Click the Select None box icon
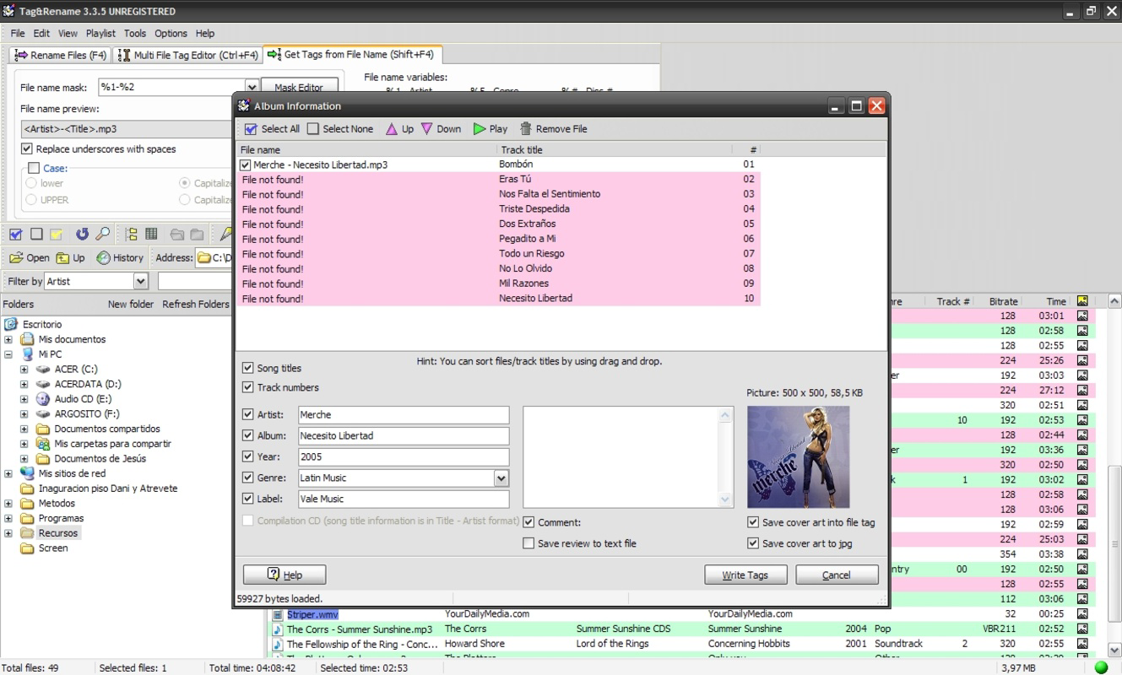Viewport: 1122px width, 675px height. click(313, 129)
